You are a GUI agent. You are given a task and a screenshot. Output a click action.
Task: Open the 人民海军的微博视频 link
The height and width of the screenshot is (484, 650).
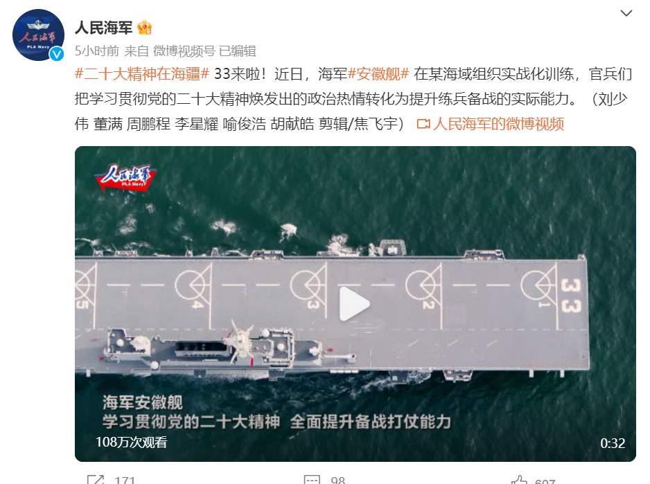coord(499,124)
